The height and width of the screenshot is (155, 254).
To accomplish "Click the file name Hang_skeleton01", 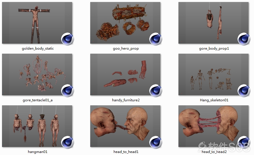I will click(214, 100).
